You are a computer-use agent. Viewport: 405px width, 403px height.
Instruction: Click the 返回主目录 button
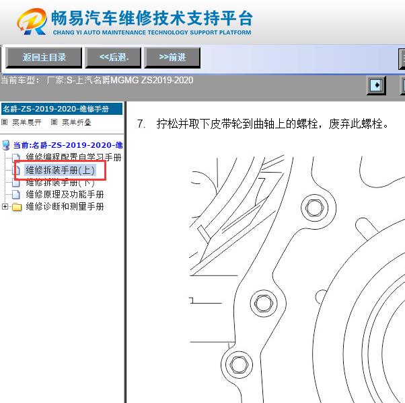(44, 58)
